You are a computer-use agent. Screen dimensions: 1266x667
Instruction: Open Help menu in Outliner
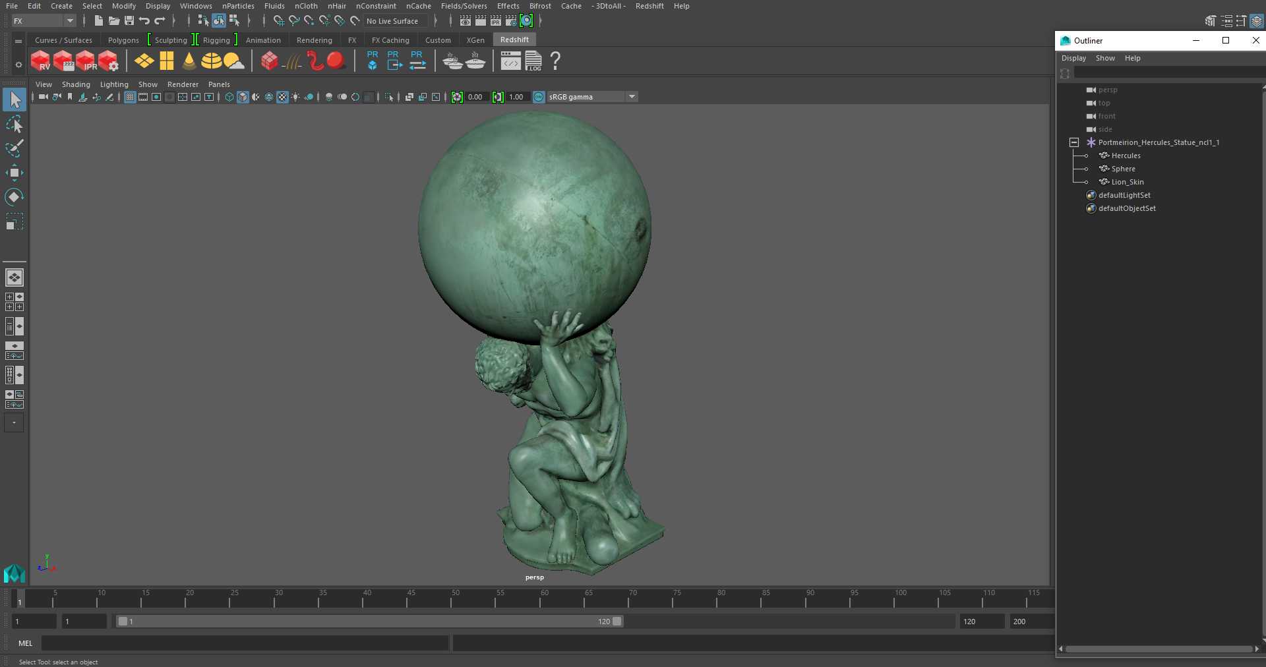(x=1132, y=58)
